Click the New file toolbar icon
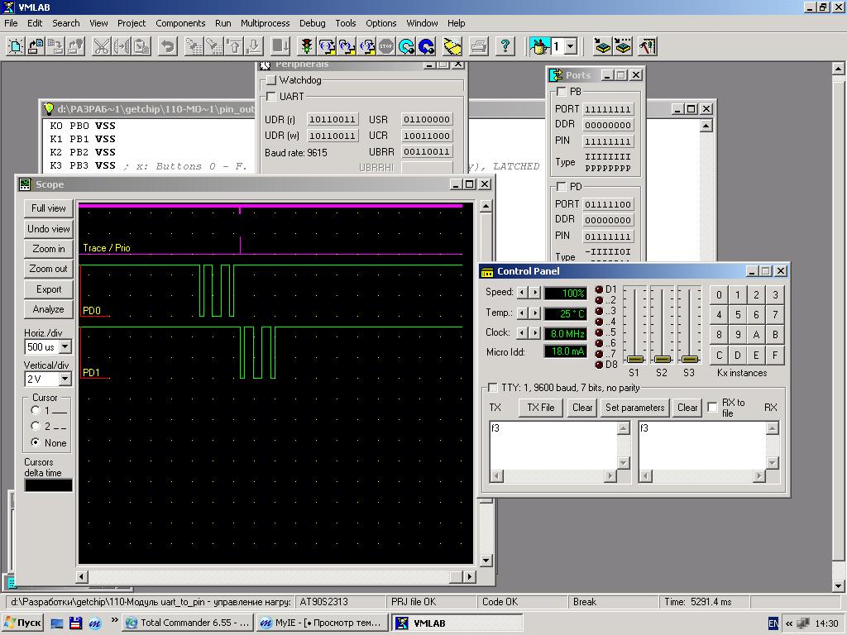 click(x=15, y=46)
